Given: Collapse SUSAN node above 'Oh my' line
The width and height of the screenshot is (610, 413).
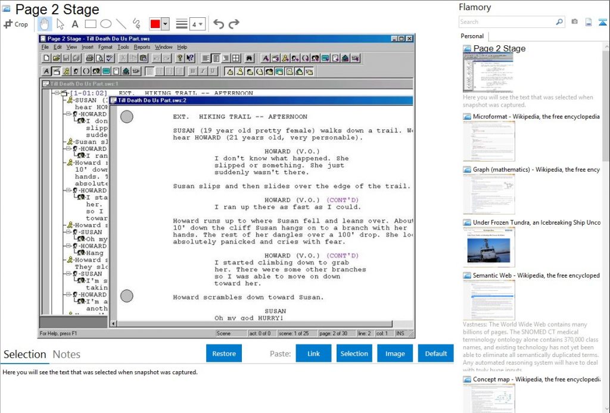Looking at the screenshot, I should point(69,232).
